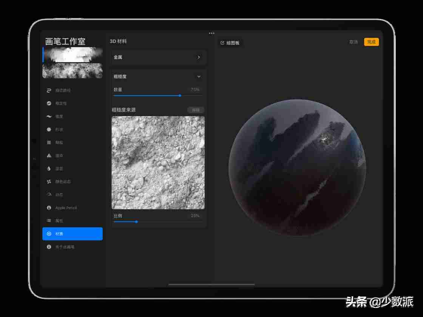Open the 稳定性 stabilization settings
The height and width of the screenshot is (317, 423).
point(72,103)
